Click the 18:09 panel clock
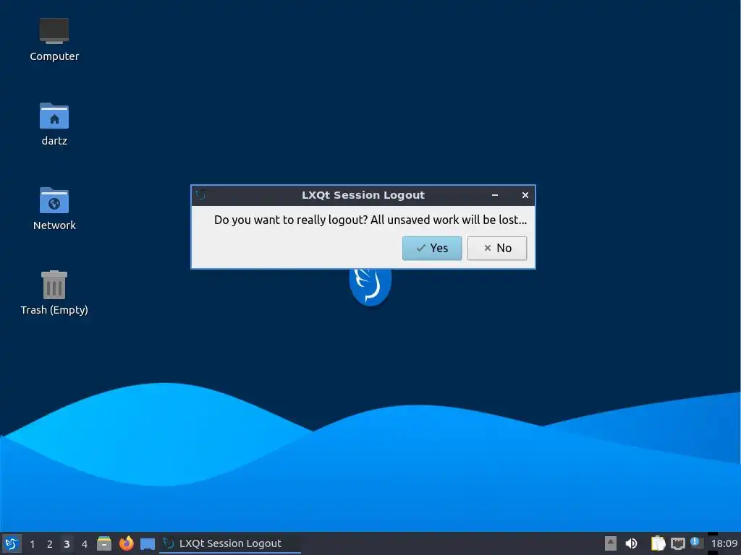741x555 pixels. pos(724,543)
